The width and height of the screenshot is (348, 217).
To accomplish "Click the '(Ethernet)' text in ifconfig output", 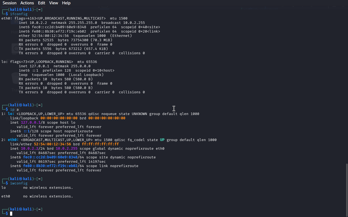I will click(x=121, y=36).
